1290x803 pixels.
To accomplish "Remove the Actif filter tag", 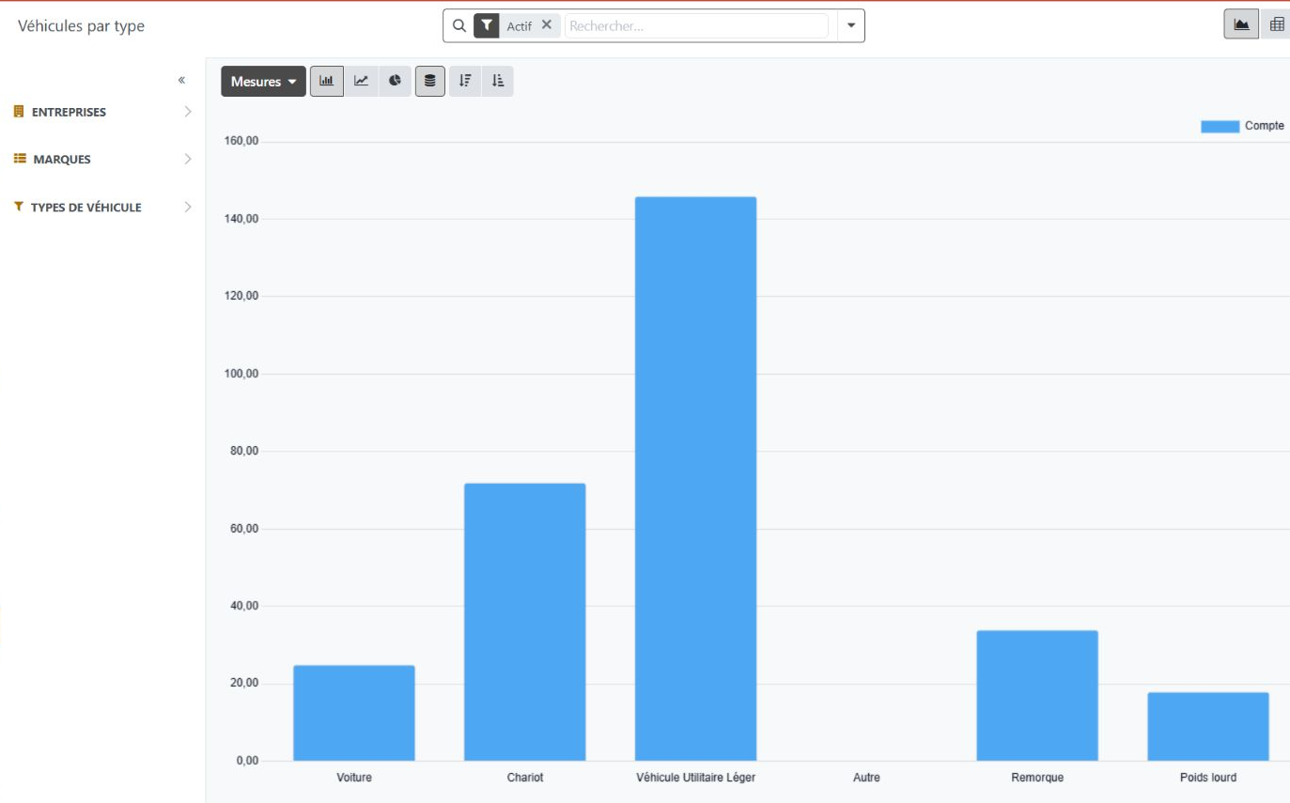I will (x=547, y=25).
